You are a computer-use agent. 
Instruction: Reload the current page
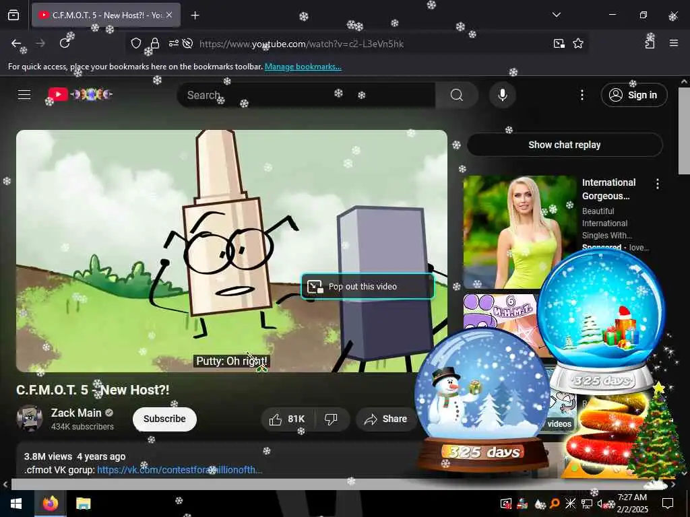tap(65, 43)
